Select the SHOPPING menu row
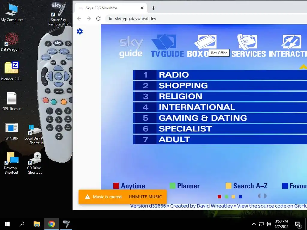Screen dimensions: 307x230 220,86
